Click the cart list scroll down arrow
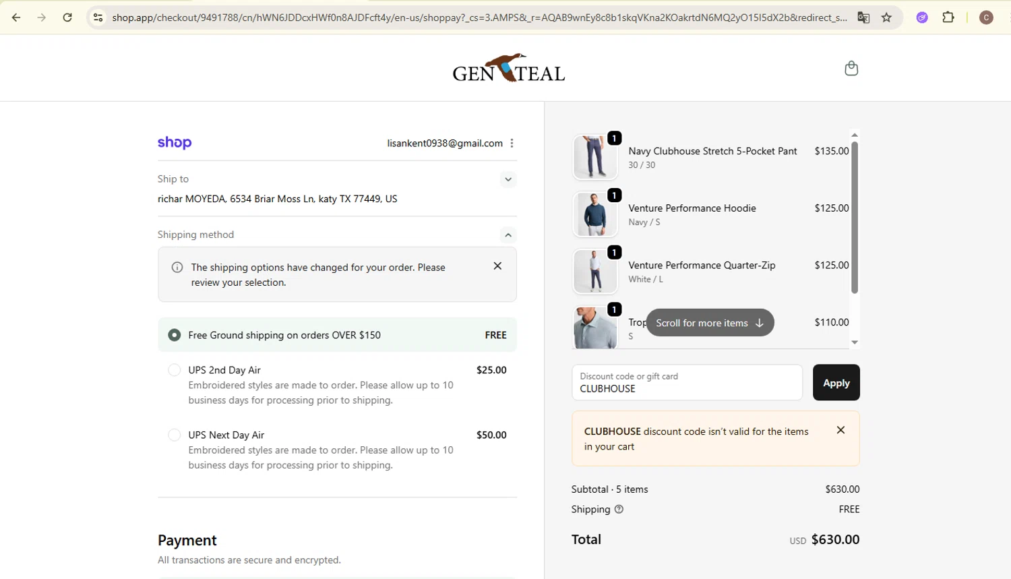The height and width of the screenshot is (579, 1011). pyautogui.click(x=855, y=342)
